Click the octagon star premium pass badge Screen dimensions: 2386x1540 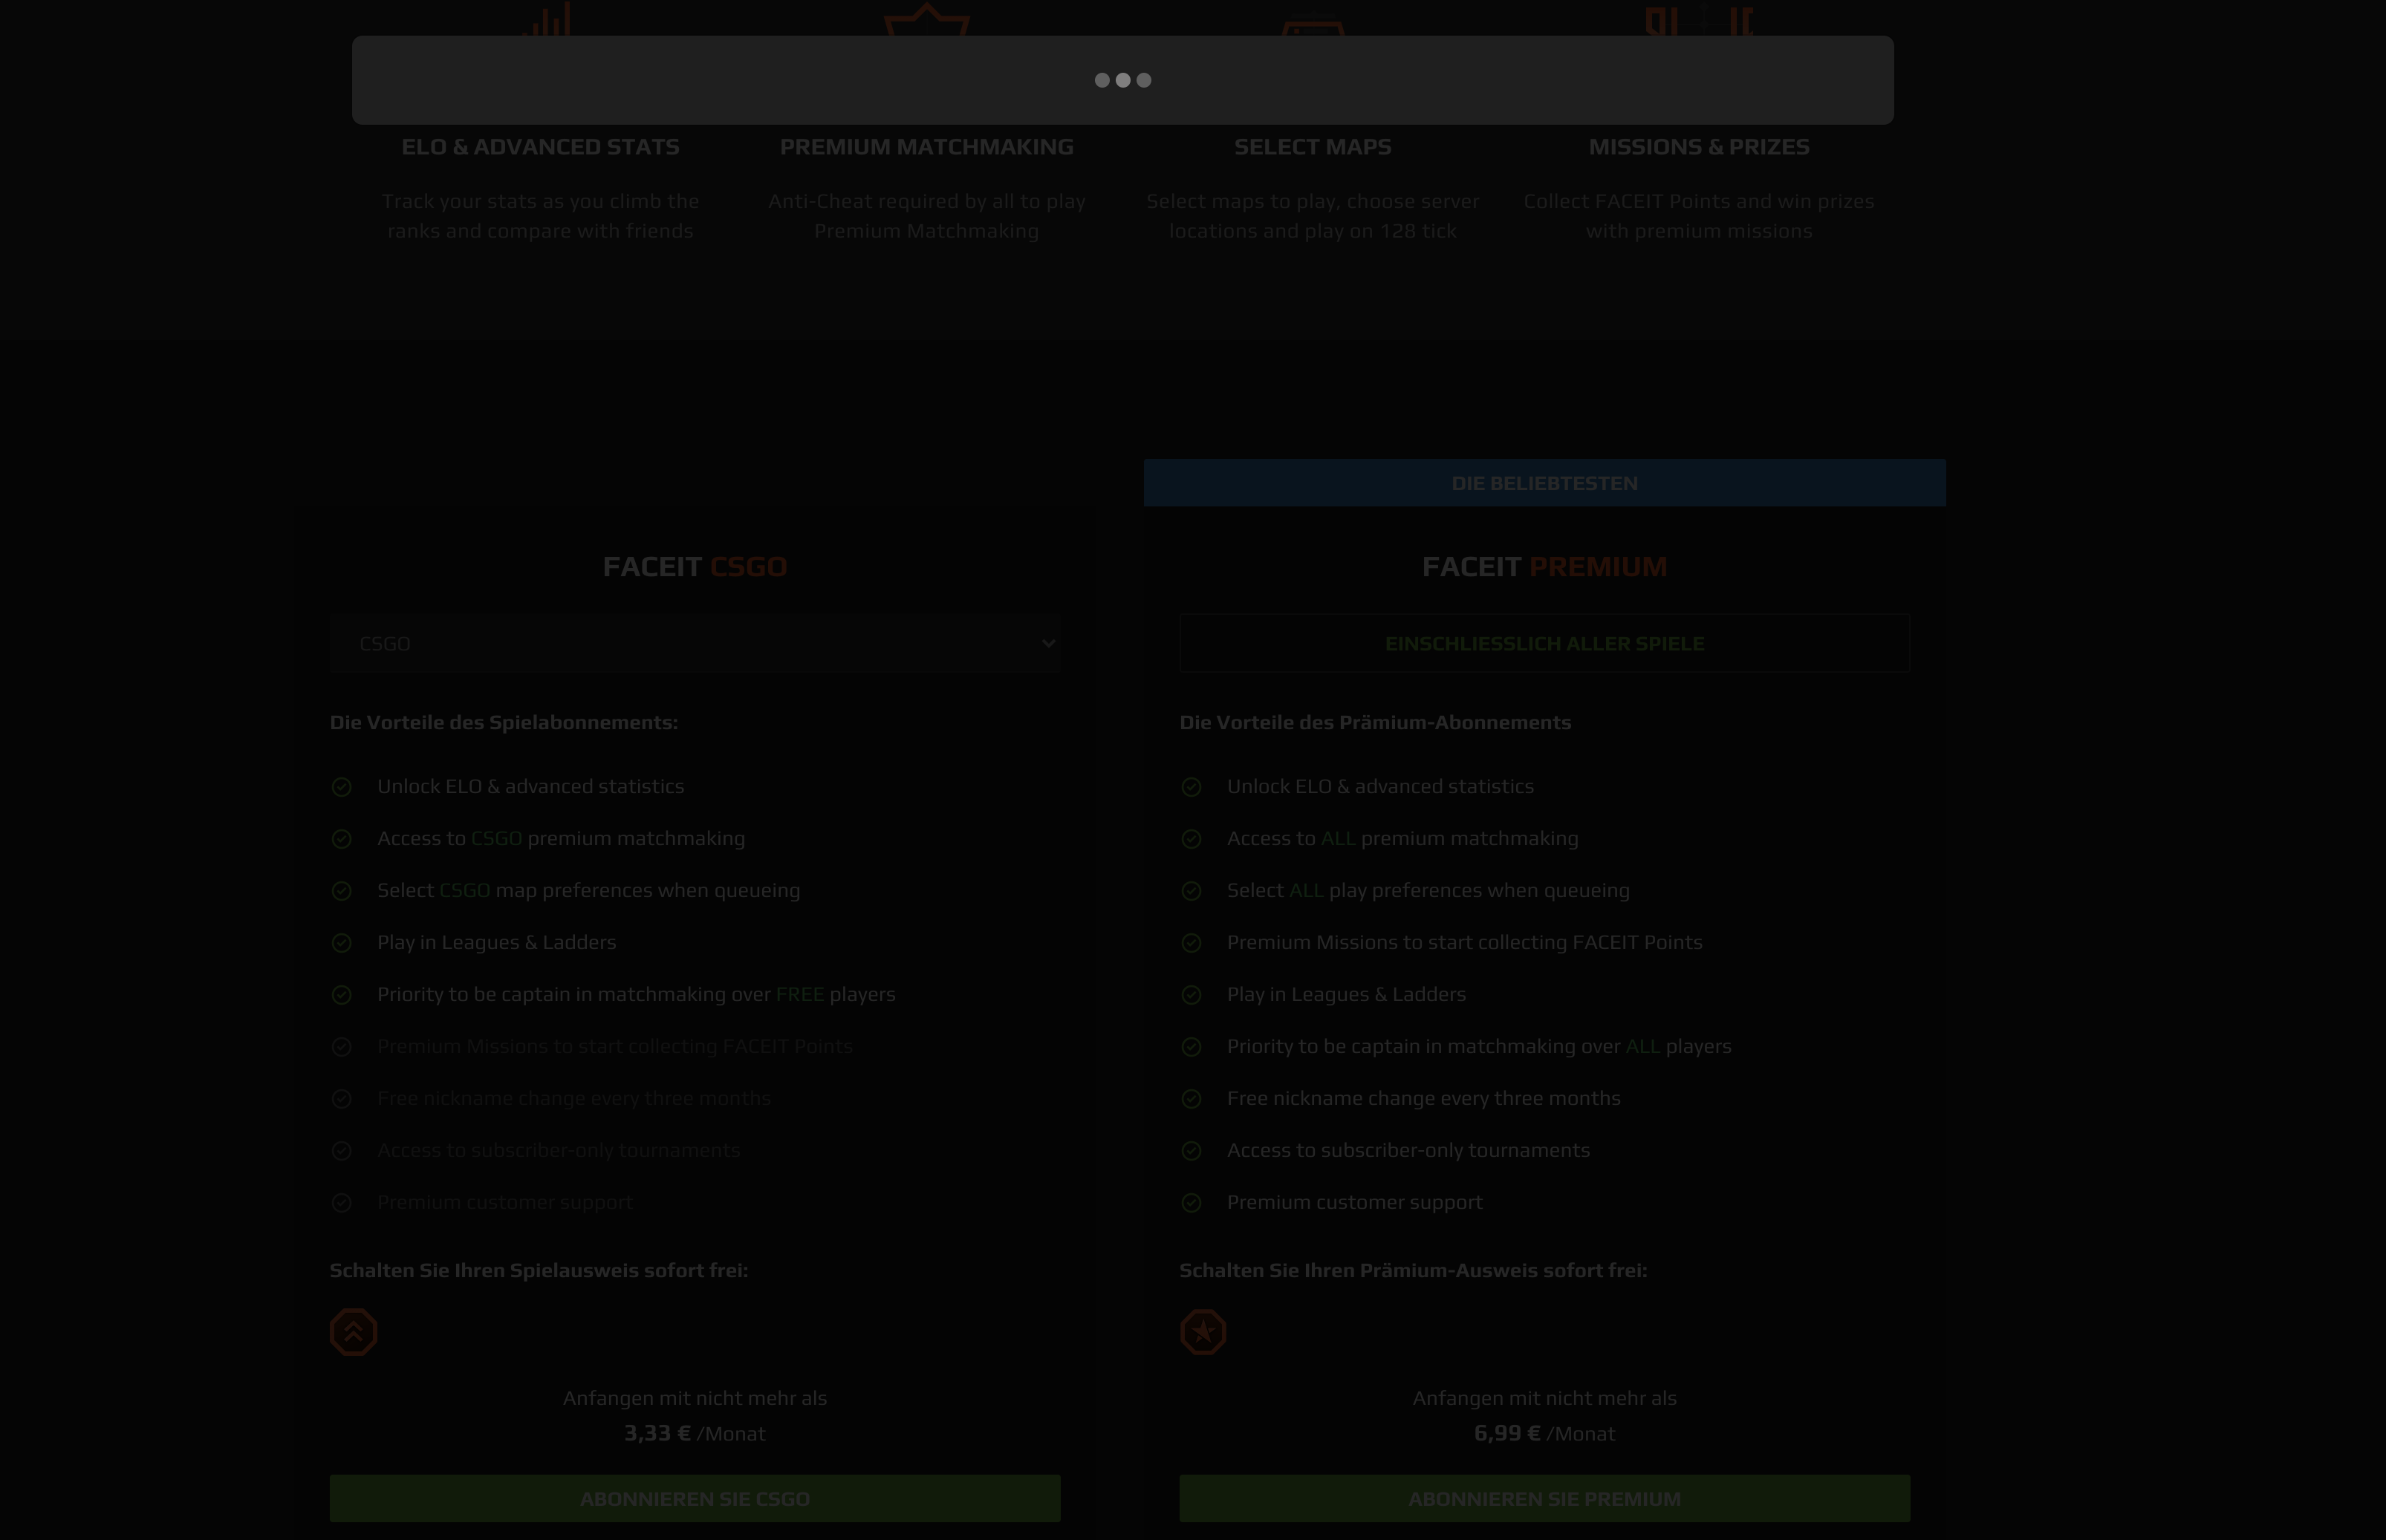click(1203, 1332)
